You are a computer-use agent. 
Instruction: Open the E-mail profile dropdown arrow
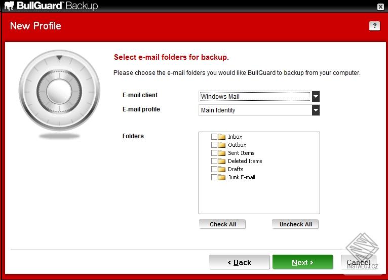pos(316,110)
